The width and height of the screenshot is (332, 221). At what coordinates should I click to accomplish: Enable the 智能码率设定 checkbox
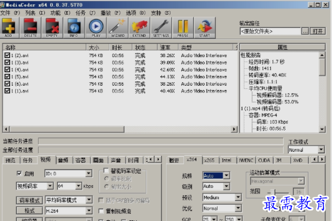pyautogui.click(x=105, y=170)
